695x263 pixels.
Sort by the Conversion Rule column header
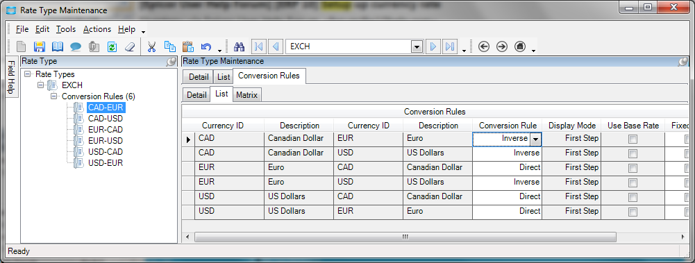click(508, 126)
